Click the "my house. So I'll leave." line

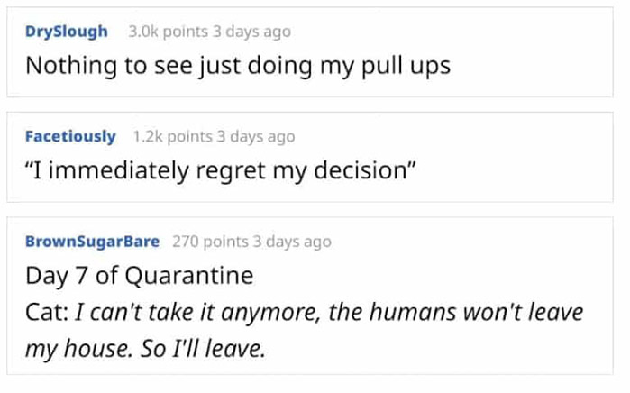(145, 348)
